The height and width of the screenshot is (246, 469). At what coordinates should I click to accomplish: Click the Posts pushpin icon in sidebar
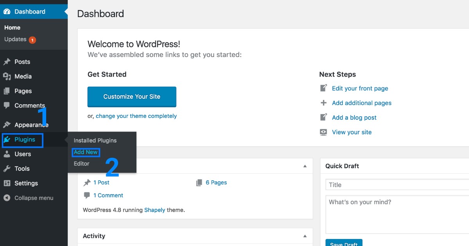pyautogui.click(x=7, y=62)
